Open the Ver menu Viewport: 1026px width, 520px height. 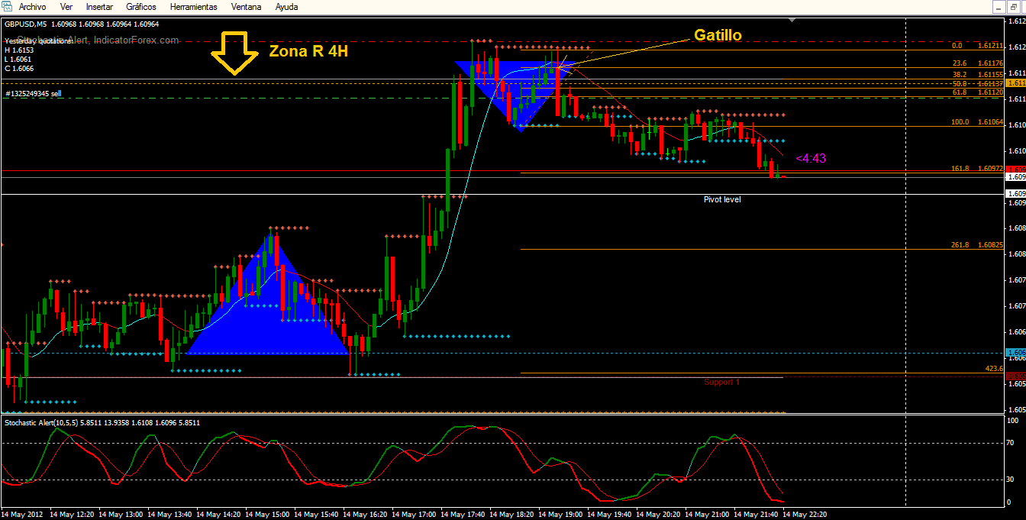[x=66, y=7]
